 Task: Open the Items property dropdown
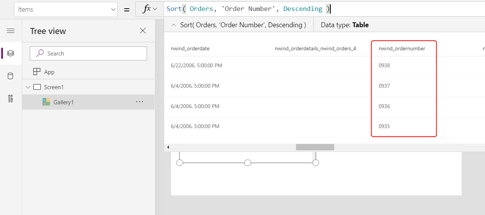coord(66,9)
